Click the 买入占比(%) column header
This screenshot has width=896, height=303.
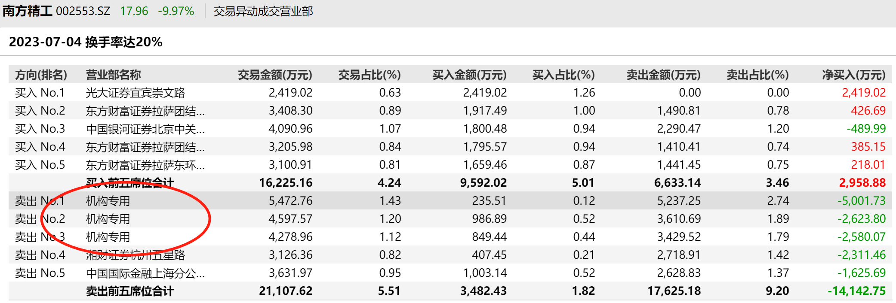[x=563, y=75]
